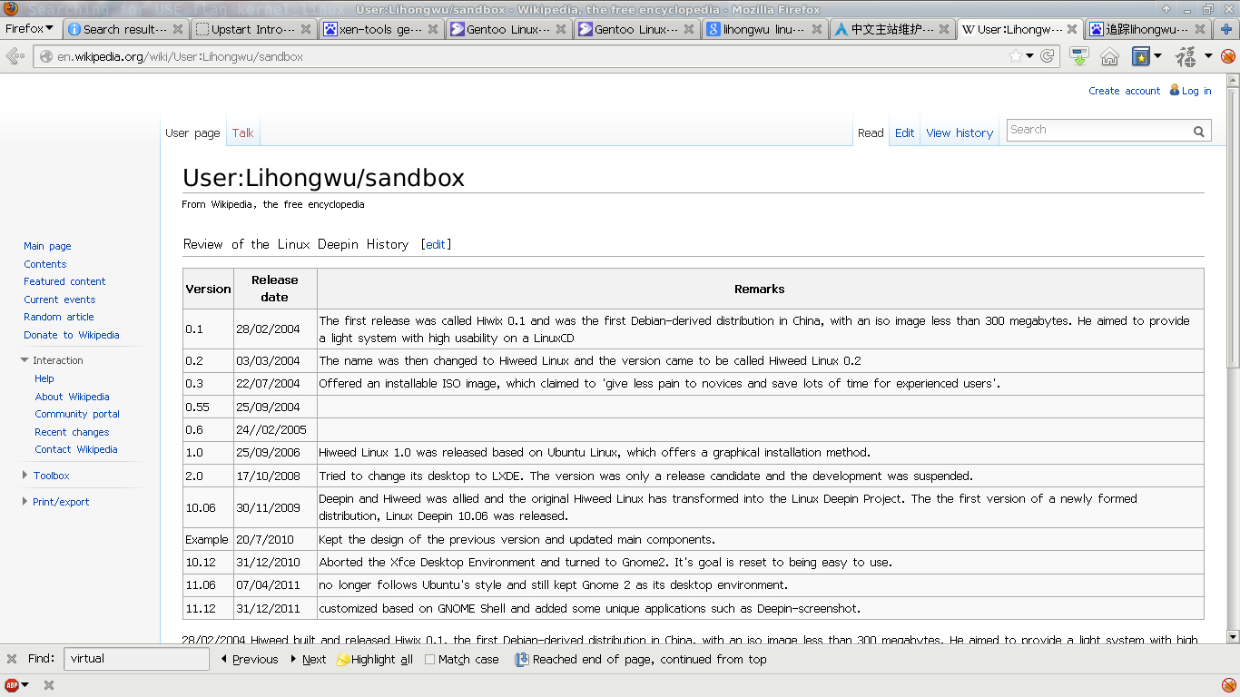This screenshot has height=697, width=1240.
Task: Click Create account link
Action: 1124,91
